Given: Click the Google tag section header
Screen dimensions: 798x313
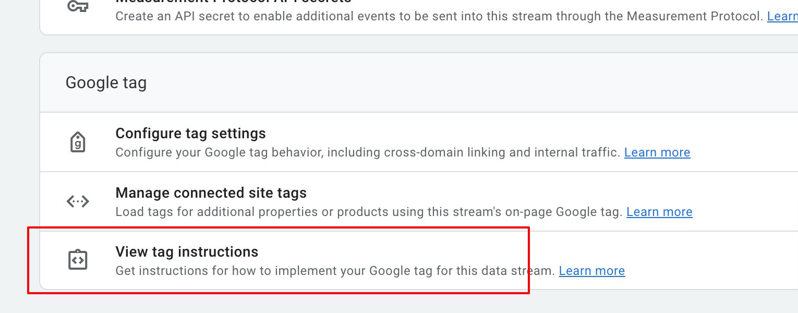Looking at the screenshot, I should [x=106, y=82].
